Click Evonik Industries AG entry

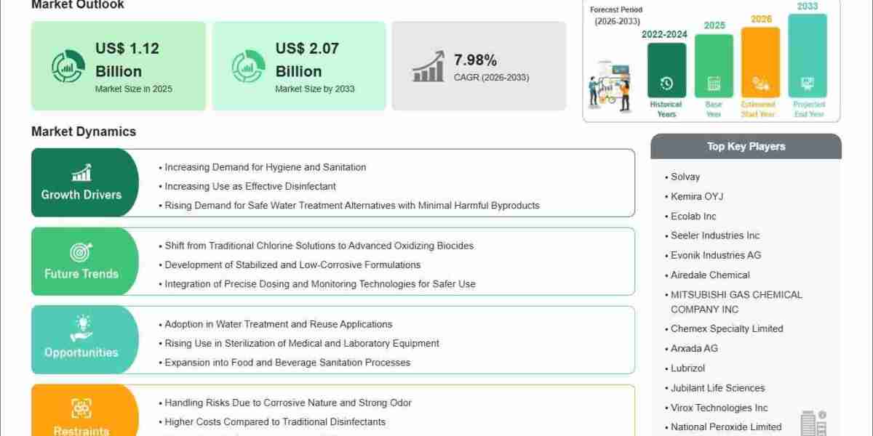pos(716,255)
